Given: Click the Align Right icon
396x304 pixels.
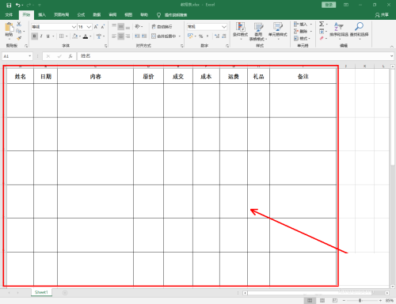Looking at the screenshot, I should tap(128, 36).
